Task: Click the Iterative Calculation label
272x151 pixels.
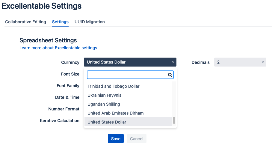Action: point(60,121)
